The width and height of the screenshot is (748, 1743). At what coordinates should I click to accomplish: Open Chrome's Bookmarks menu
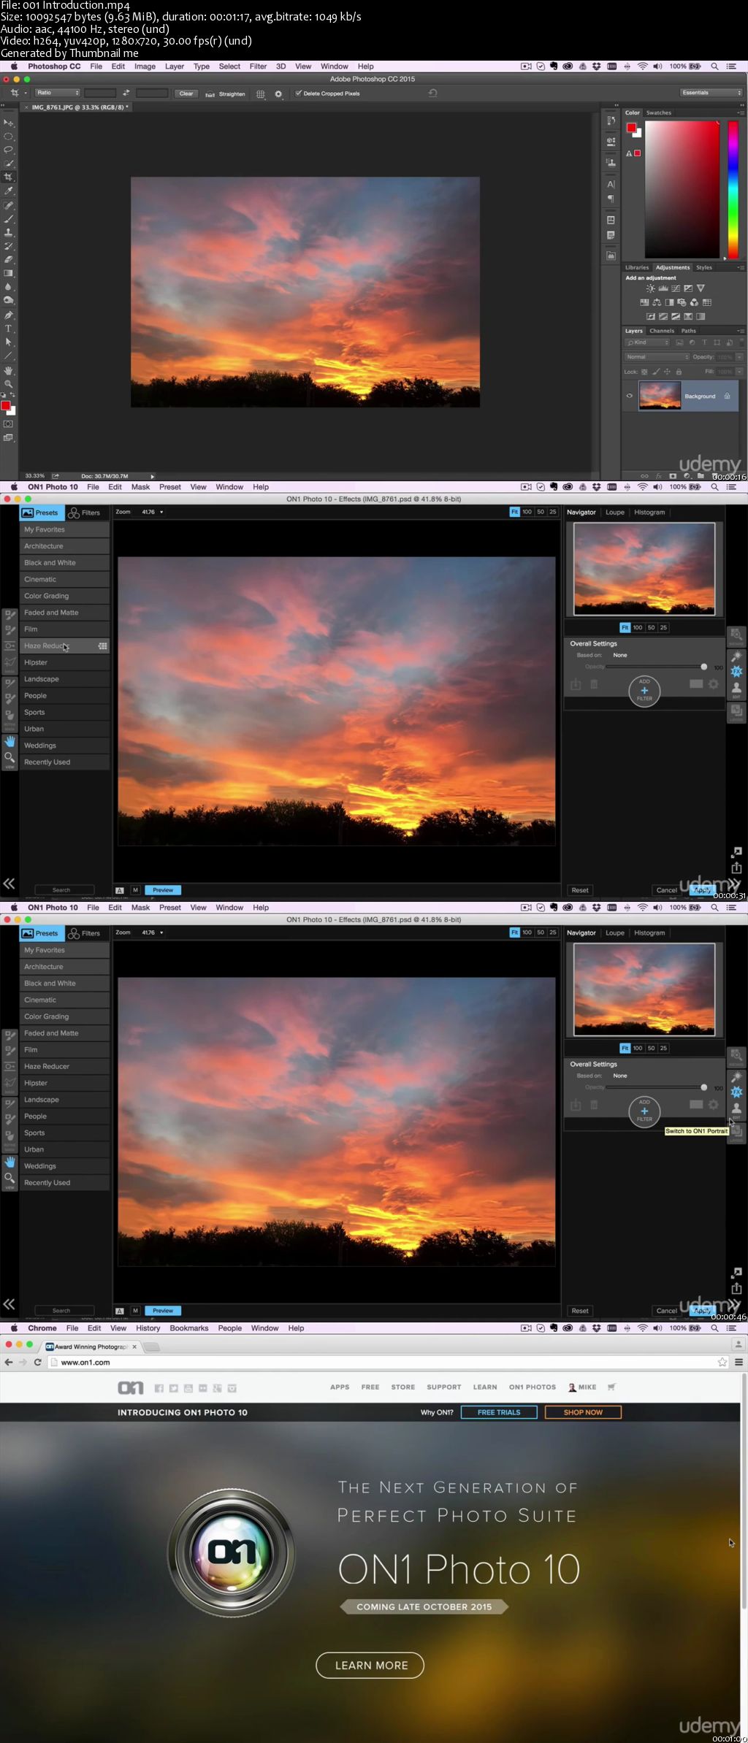point(189,1328)
